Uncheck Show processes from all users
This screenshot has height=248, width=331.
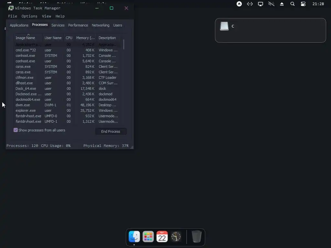[16, 130]
